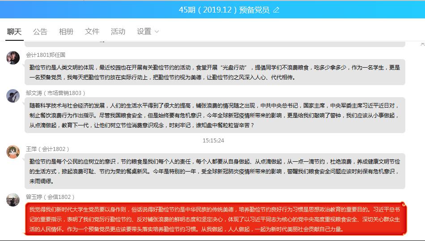Screen dimensions: 425x241
Task: Click the scroll-up arrow on chat scrollbar
Action: [422, 44]
